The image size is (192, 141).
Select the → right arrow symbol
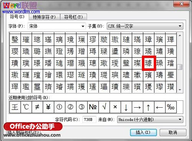coord(137,107)
